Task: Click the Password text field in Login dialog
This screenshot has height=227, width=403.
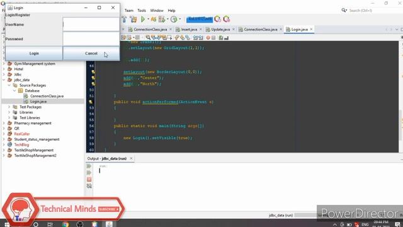Action: (91, 39)
